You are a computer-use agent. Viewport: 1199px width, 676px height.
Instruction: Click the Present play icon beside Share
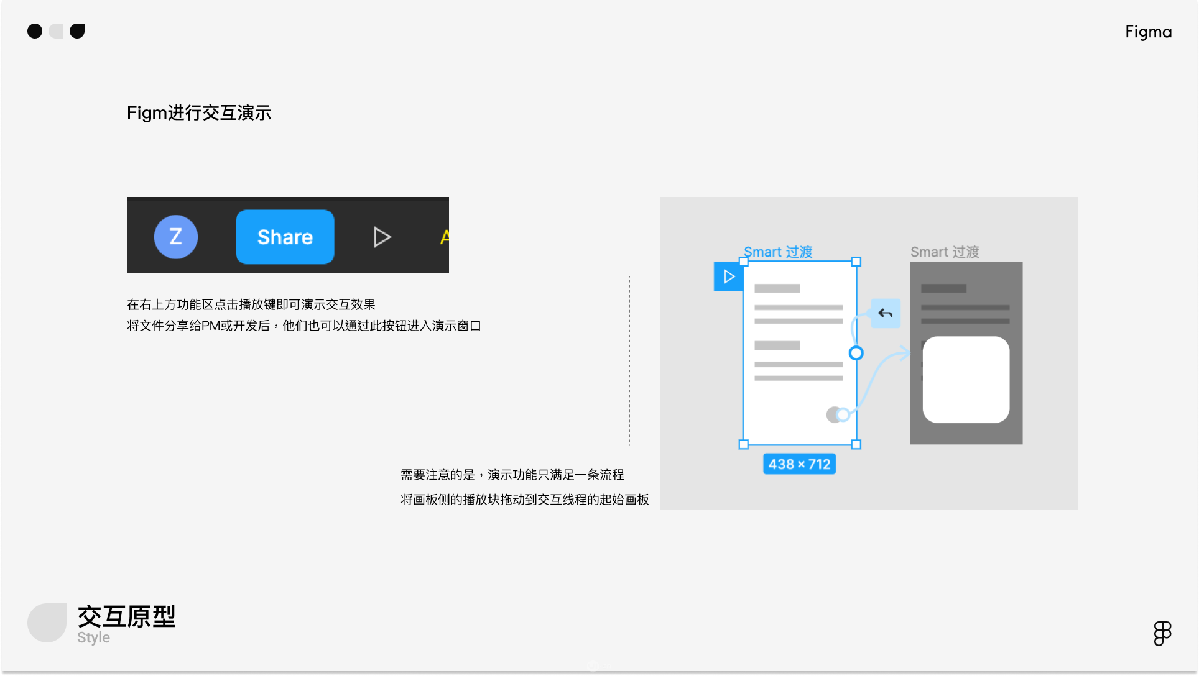click(382, 237)
